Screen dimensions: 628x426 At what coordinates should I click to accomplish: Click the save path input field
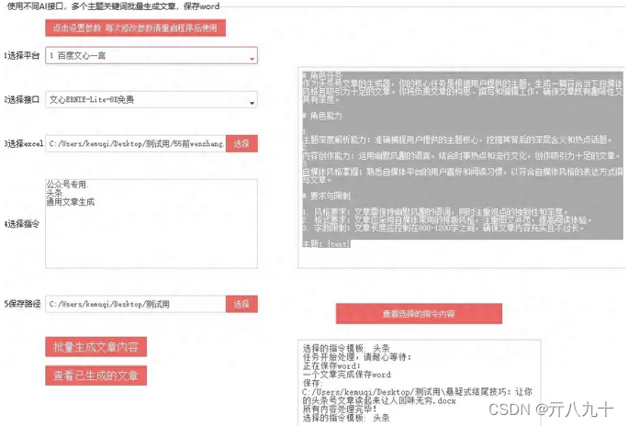pyautogui.click(x=136, y=304)
